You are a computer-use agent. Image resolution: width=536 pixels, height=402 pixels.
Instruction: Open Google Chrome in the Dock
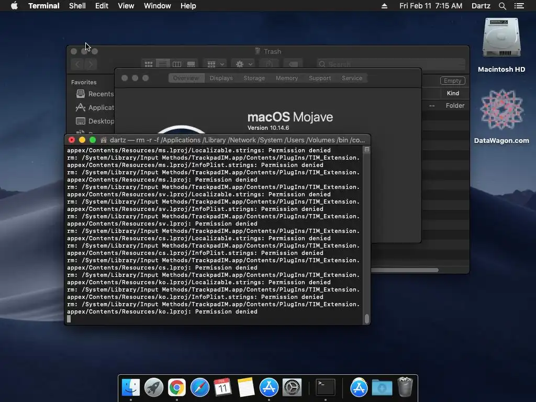pos(176,388)
